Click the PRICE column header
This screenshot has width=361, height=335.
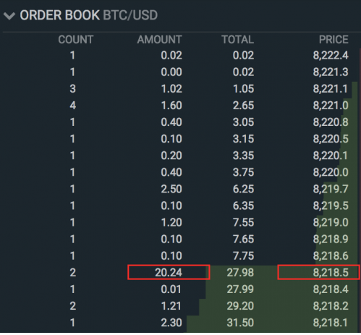point(334,40)
